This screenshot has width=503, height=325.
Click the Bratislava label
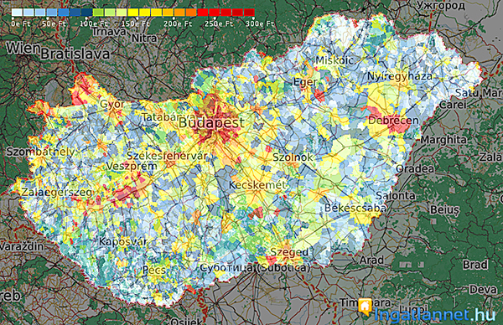[x=75, y=54]
